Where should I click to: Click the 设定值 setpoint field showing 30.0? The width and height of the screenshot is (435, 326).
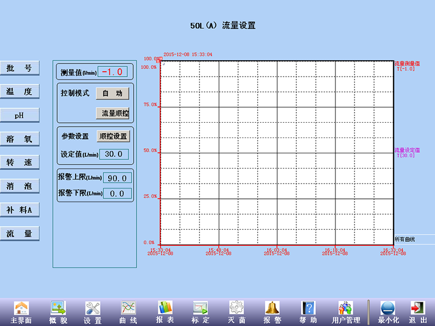click(114, 154)
